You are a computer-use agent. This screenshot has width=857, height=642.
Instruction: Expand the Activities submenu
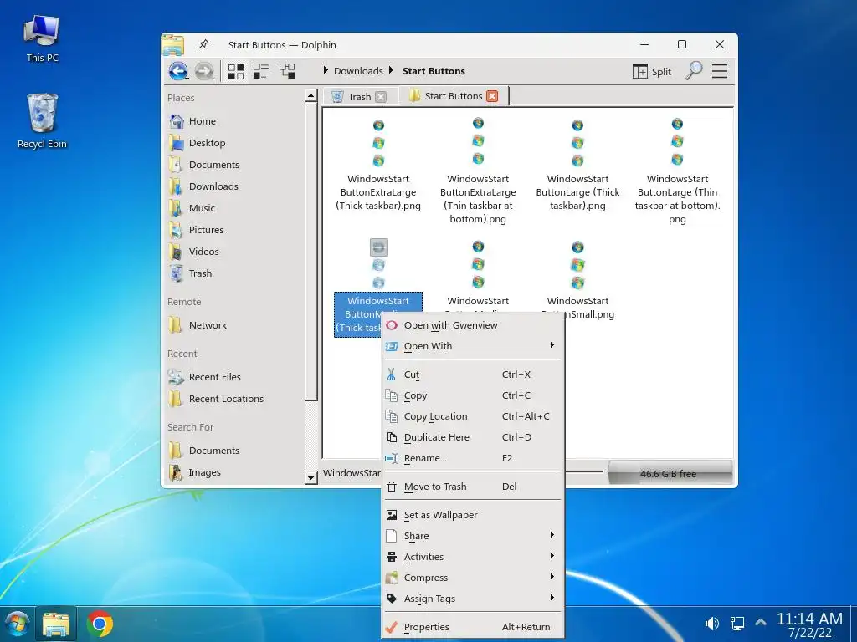[x=474, y=557]
